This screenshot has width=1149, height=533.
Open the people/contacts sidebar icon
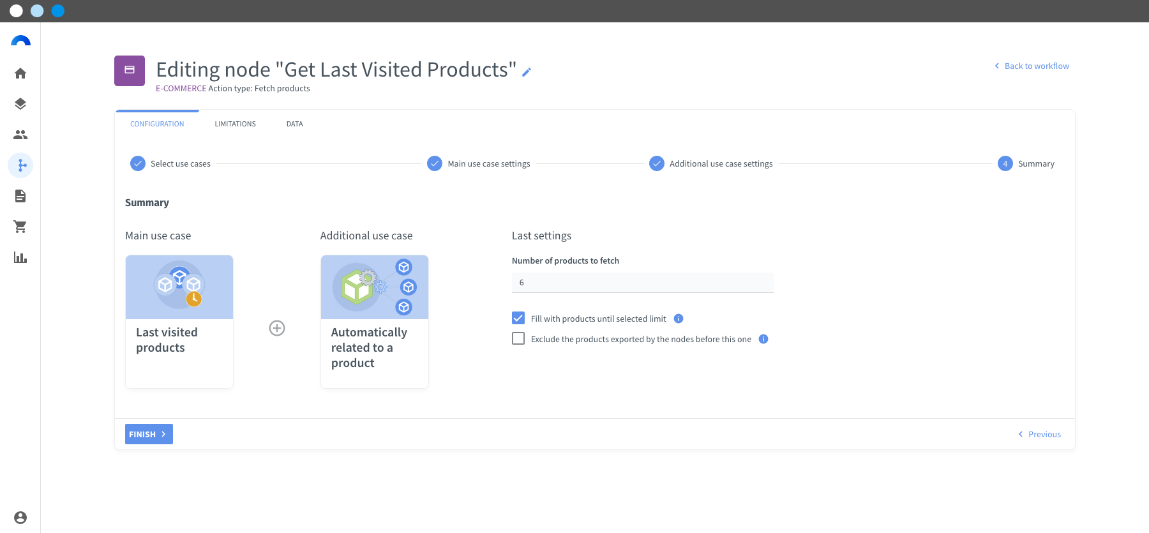(20, 135)
